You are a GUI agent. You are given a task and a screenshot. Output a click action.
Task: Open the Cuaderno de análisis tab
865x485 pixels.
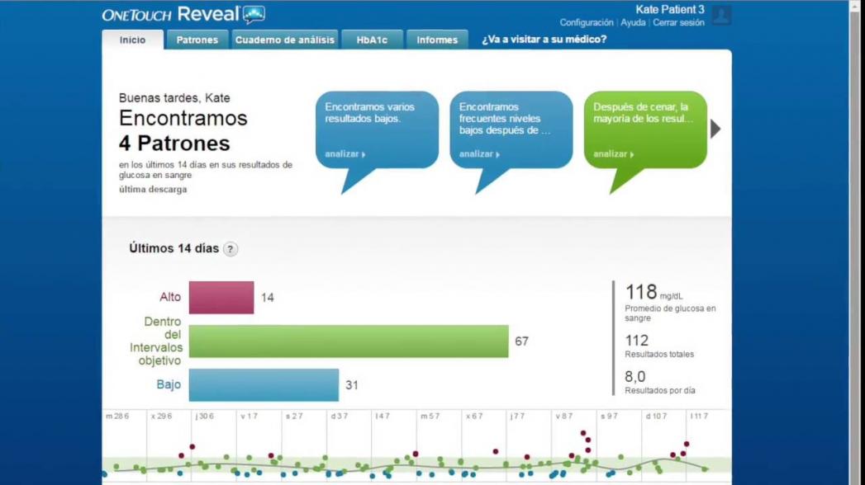coord(284,40)
